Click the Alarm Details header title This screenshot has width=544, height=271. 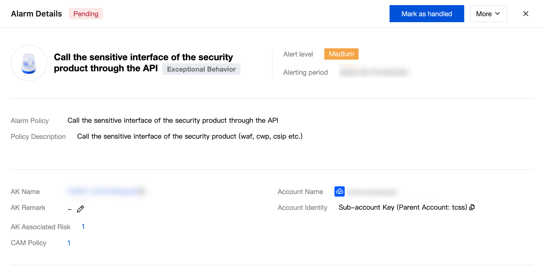pos(36,14)
